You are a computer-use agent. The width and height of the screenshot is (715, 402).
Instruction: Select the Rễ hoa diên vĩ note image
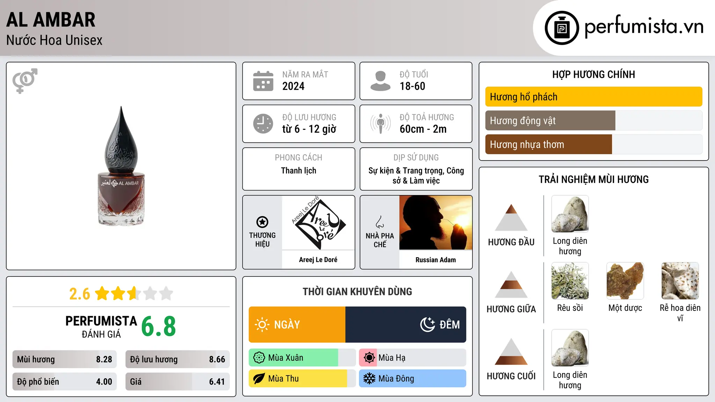click(x=680, y=281)
